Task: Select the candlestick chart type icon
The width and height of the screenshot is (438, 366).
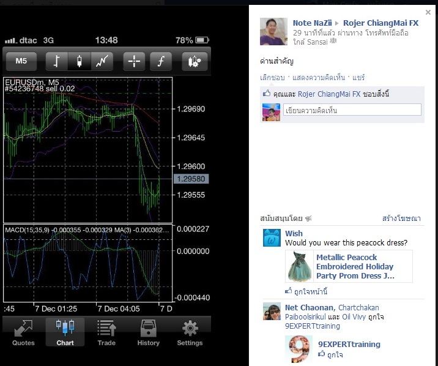Action: (x=80, y=61)
